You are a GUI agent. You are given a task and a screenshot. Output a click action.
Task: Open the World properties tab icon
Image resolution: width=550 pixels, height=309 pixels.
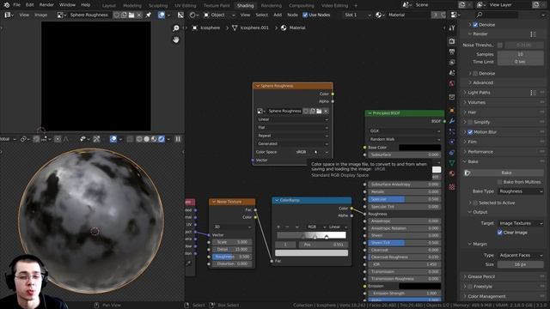(x=452, y=83)
